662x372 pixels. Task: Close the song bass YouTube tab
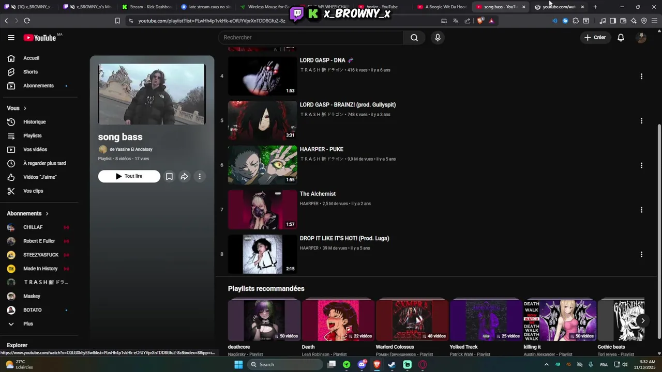click(x=523, y=7)
